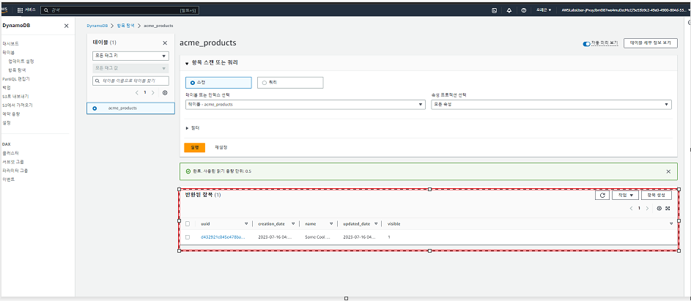Click the Explore items breadcrumb link

(125, 26)
